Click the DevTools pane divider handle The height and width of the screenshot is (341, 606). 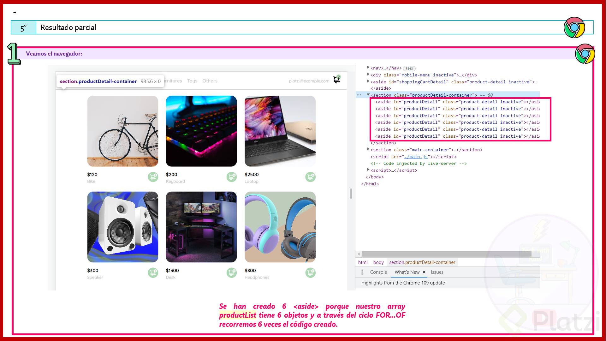[x=351, y=193]
